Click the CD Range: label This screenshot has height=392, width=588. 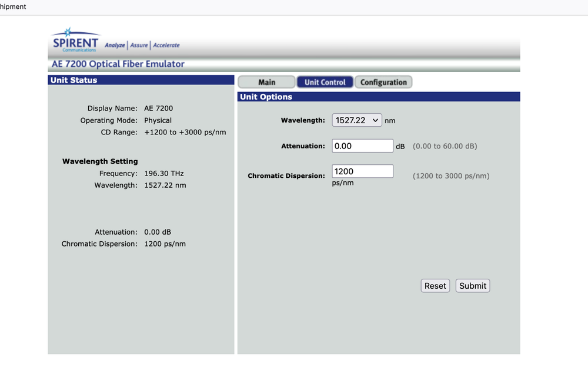119,132
